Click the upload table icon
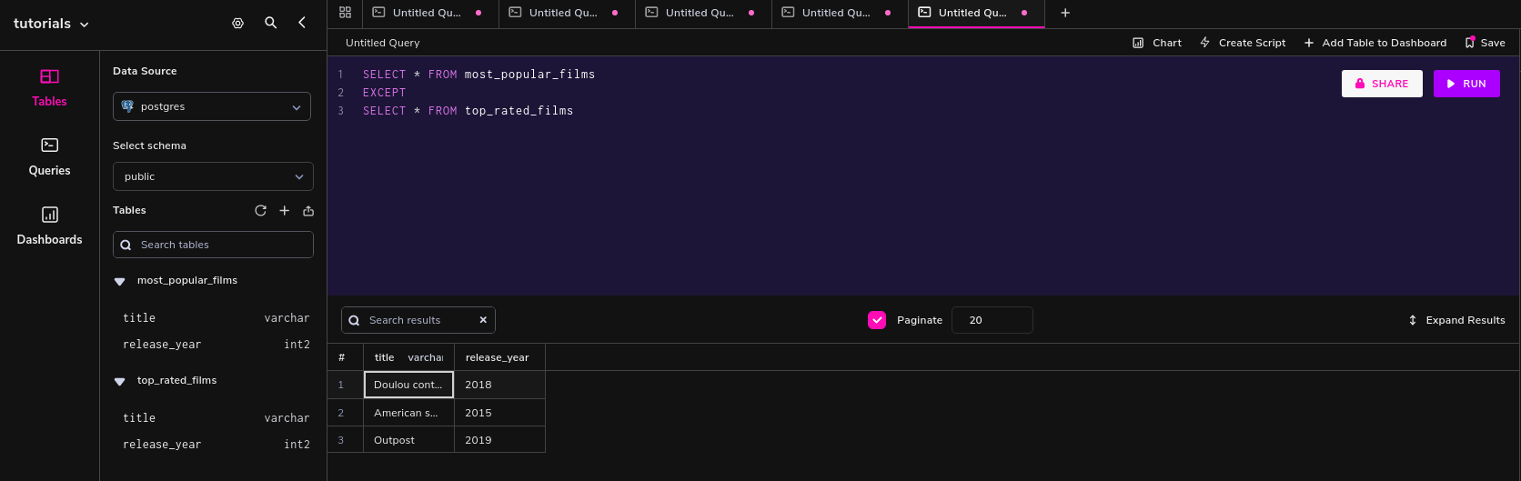Screen dimensions: 1521x481 [x=308, y=211]
